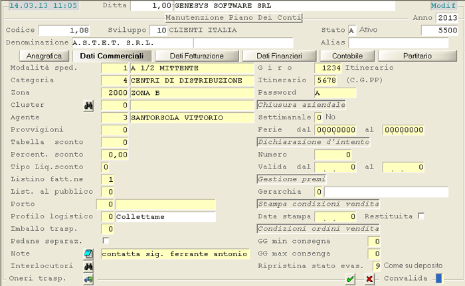
Task: Confirm with the green checkmark icon
Action: pyautogui.click(x=350, y=279)
